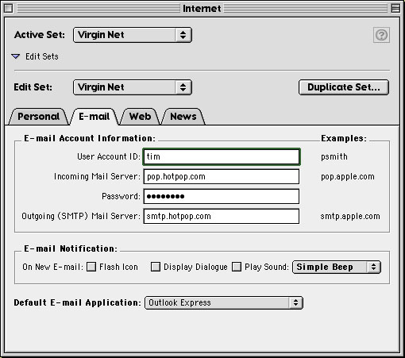
Task: Open the Active Set popup menu
Action: [x=133, y=35]
